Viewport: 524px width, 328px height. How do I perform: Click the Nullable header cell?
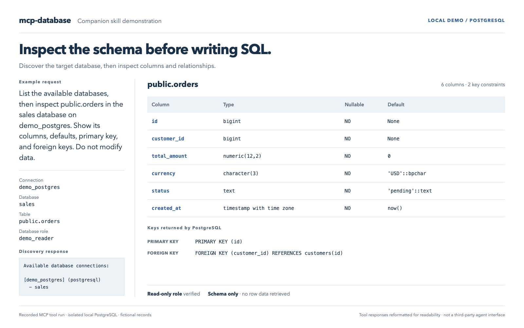[354, 105]
